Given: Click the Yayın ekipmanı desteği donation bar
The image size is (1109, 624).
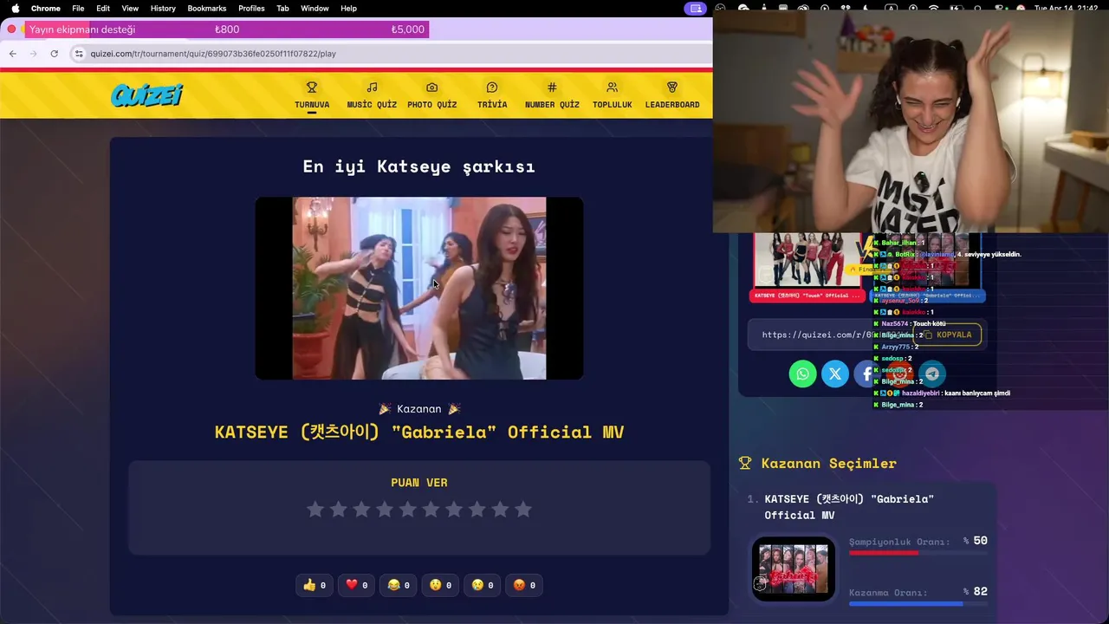Looking at the screenshot, I should click(x=229, y=29).
